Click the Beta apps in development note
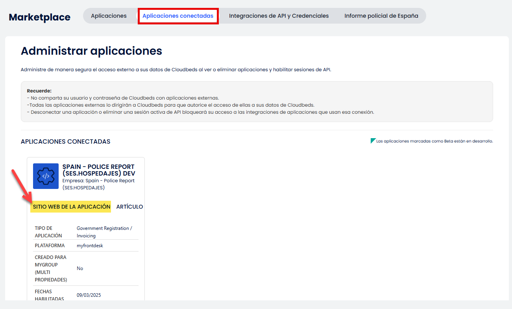The image size is (512, 309). (434, 141)
